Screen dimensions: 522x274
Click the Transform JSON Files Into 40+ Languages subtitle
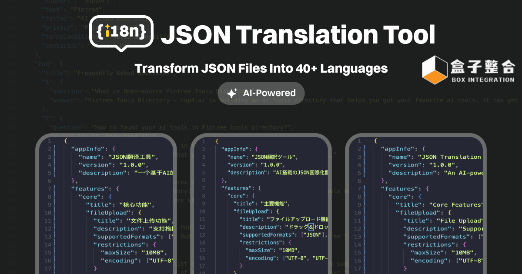coord(261,68)
